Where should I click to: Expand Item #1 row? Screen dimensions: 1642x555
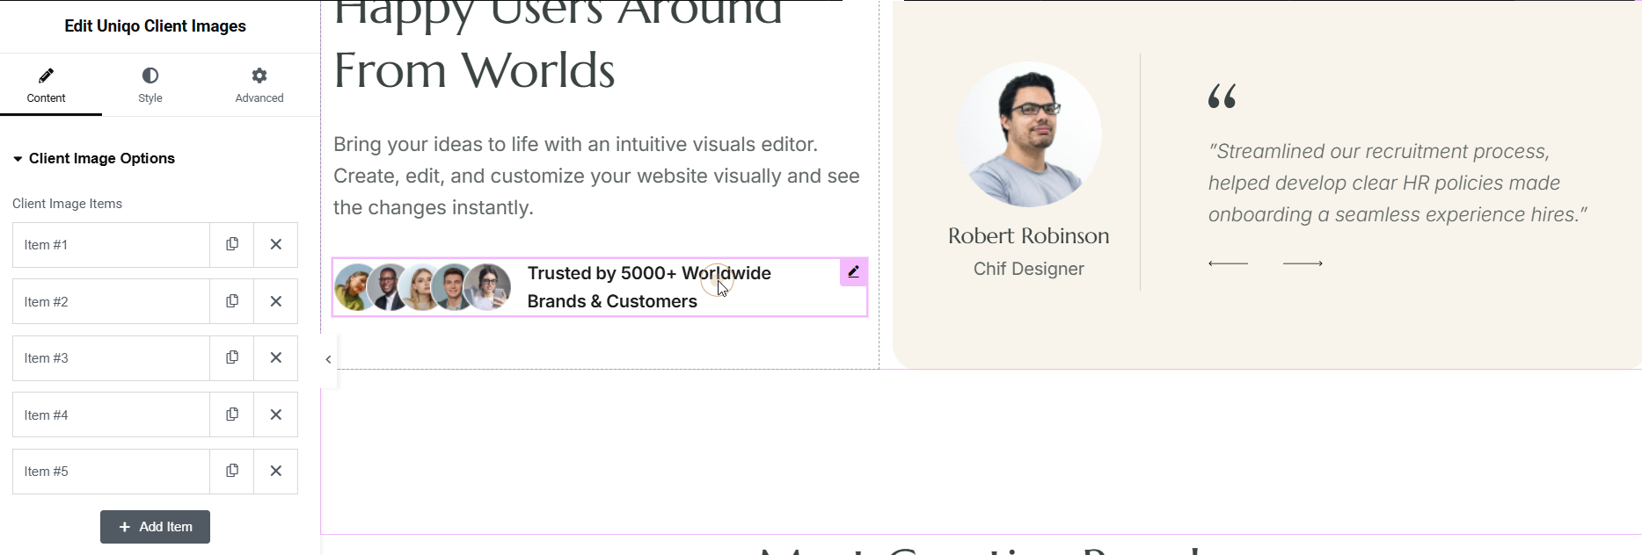click(x=110, y=245)
